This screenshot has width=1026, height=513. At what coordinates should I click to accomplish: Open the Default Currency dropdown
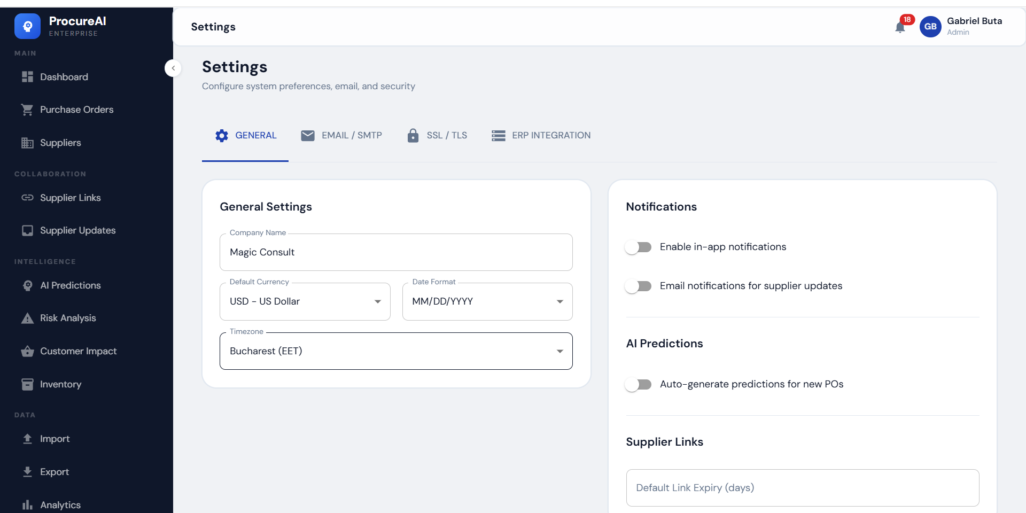click(x=305, y=301)
